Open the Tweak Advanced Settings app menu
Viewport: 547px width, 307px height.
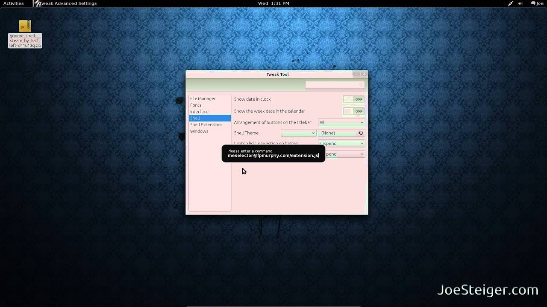[66, 3]
